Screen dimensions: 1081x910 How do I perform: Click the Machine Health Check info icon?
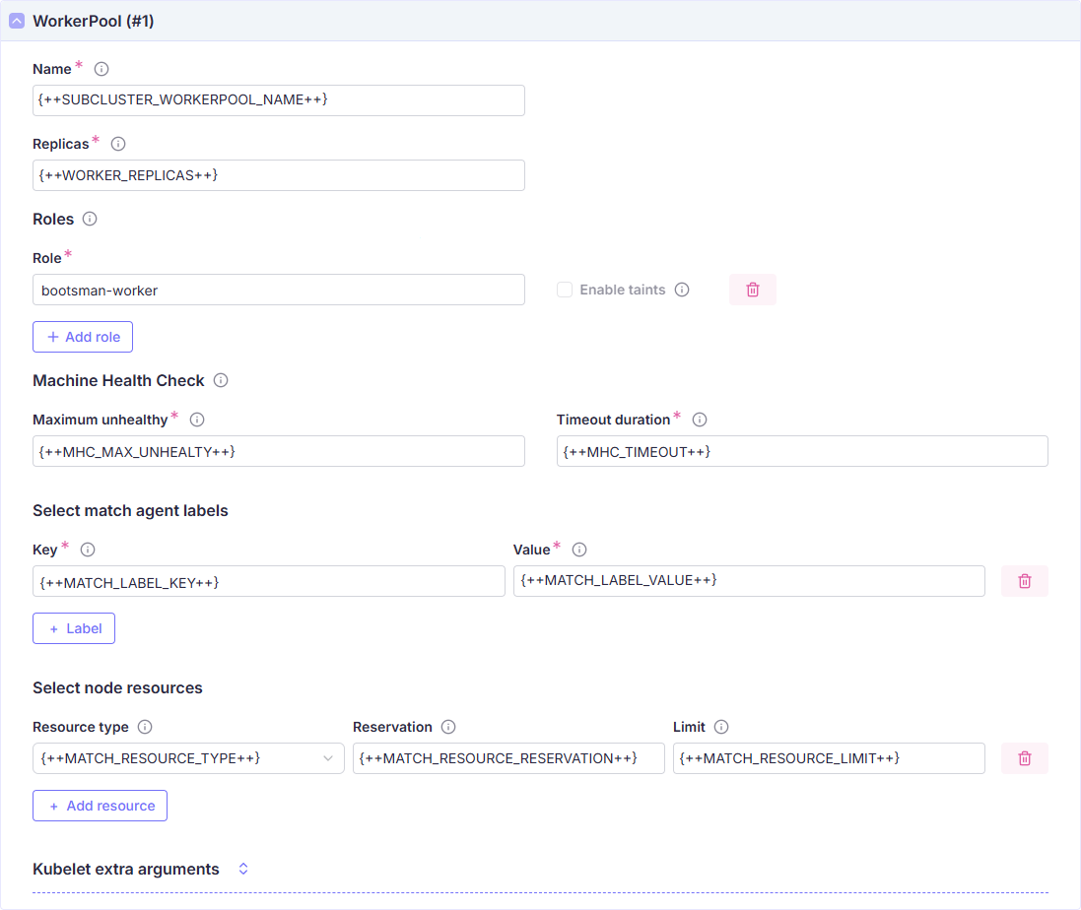pos(221,380)
